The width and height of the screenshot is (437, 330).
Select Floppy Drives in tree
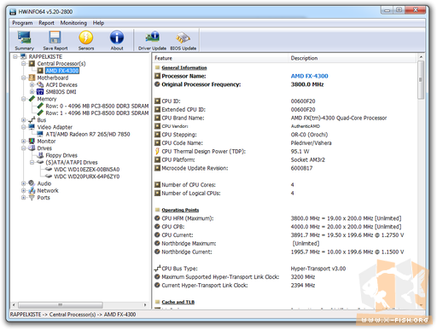[61, 155]
